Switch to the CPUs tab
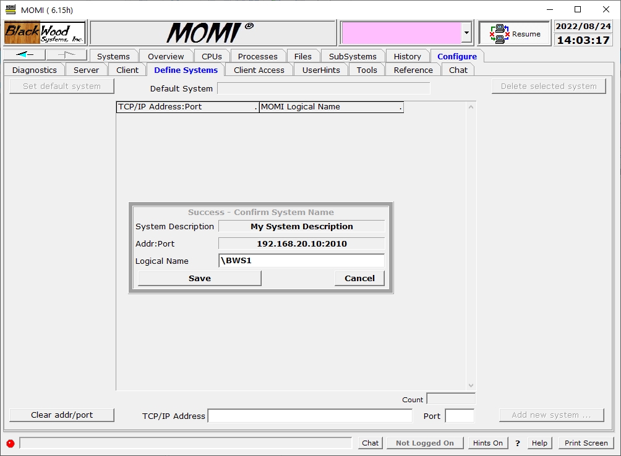The width and height of the screenshot is (621, 456). coord(212,56)
